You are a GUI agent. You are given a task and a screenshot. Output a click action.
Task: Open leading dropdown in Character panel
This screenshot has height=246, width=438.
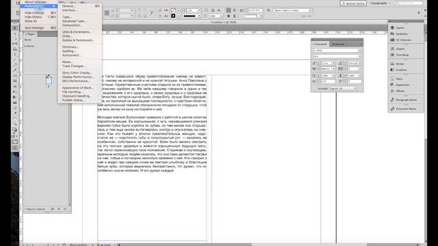360,64
